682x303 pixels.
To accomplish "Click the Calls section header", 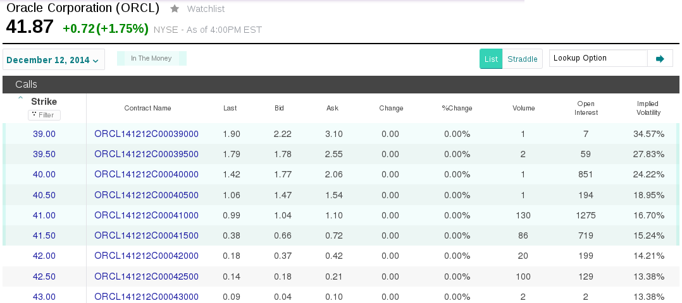I will click(341, 85).
